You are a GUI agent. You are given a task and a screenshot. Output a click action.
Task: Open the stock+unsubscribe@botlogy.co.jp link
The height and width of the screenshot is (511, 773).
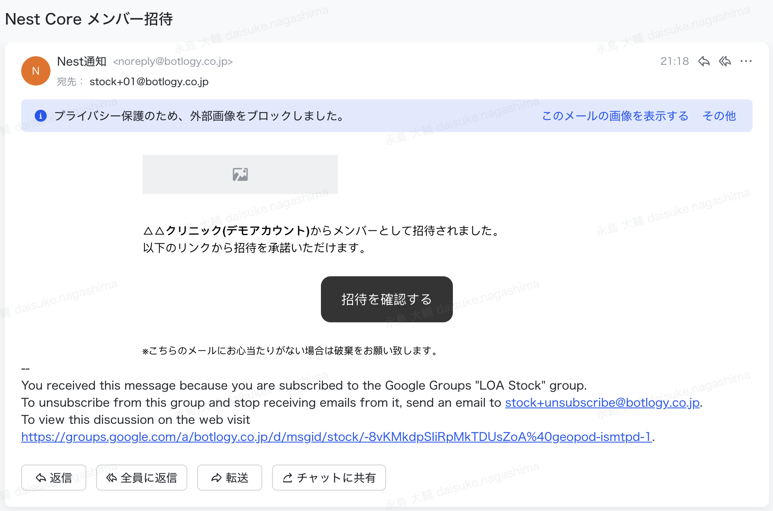pyautogui.click(x=602, y=403)
